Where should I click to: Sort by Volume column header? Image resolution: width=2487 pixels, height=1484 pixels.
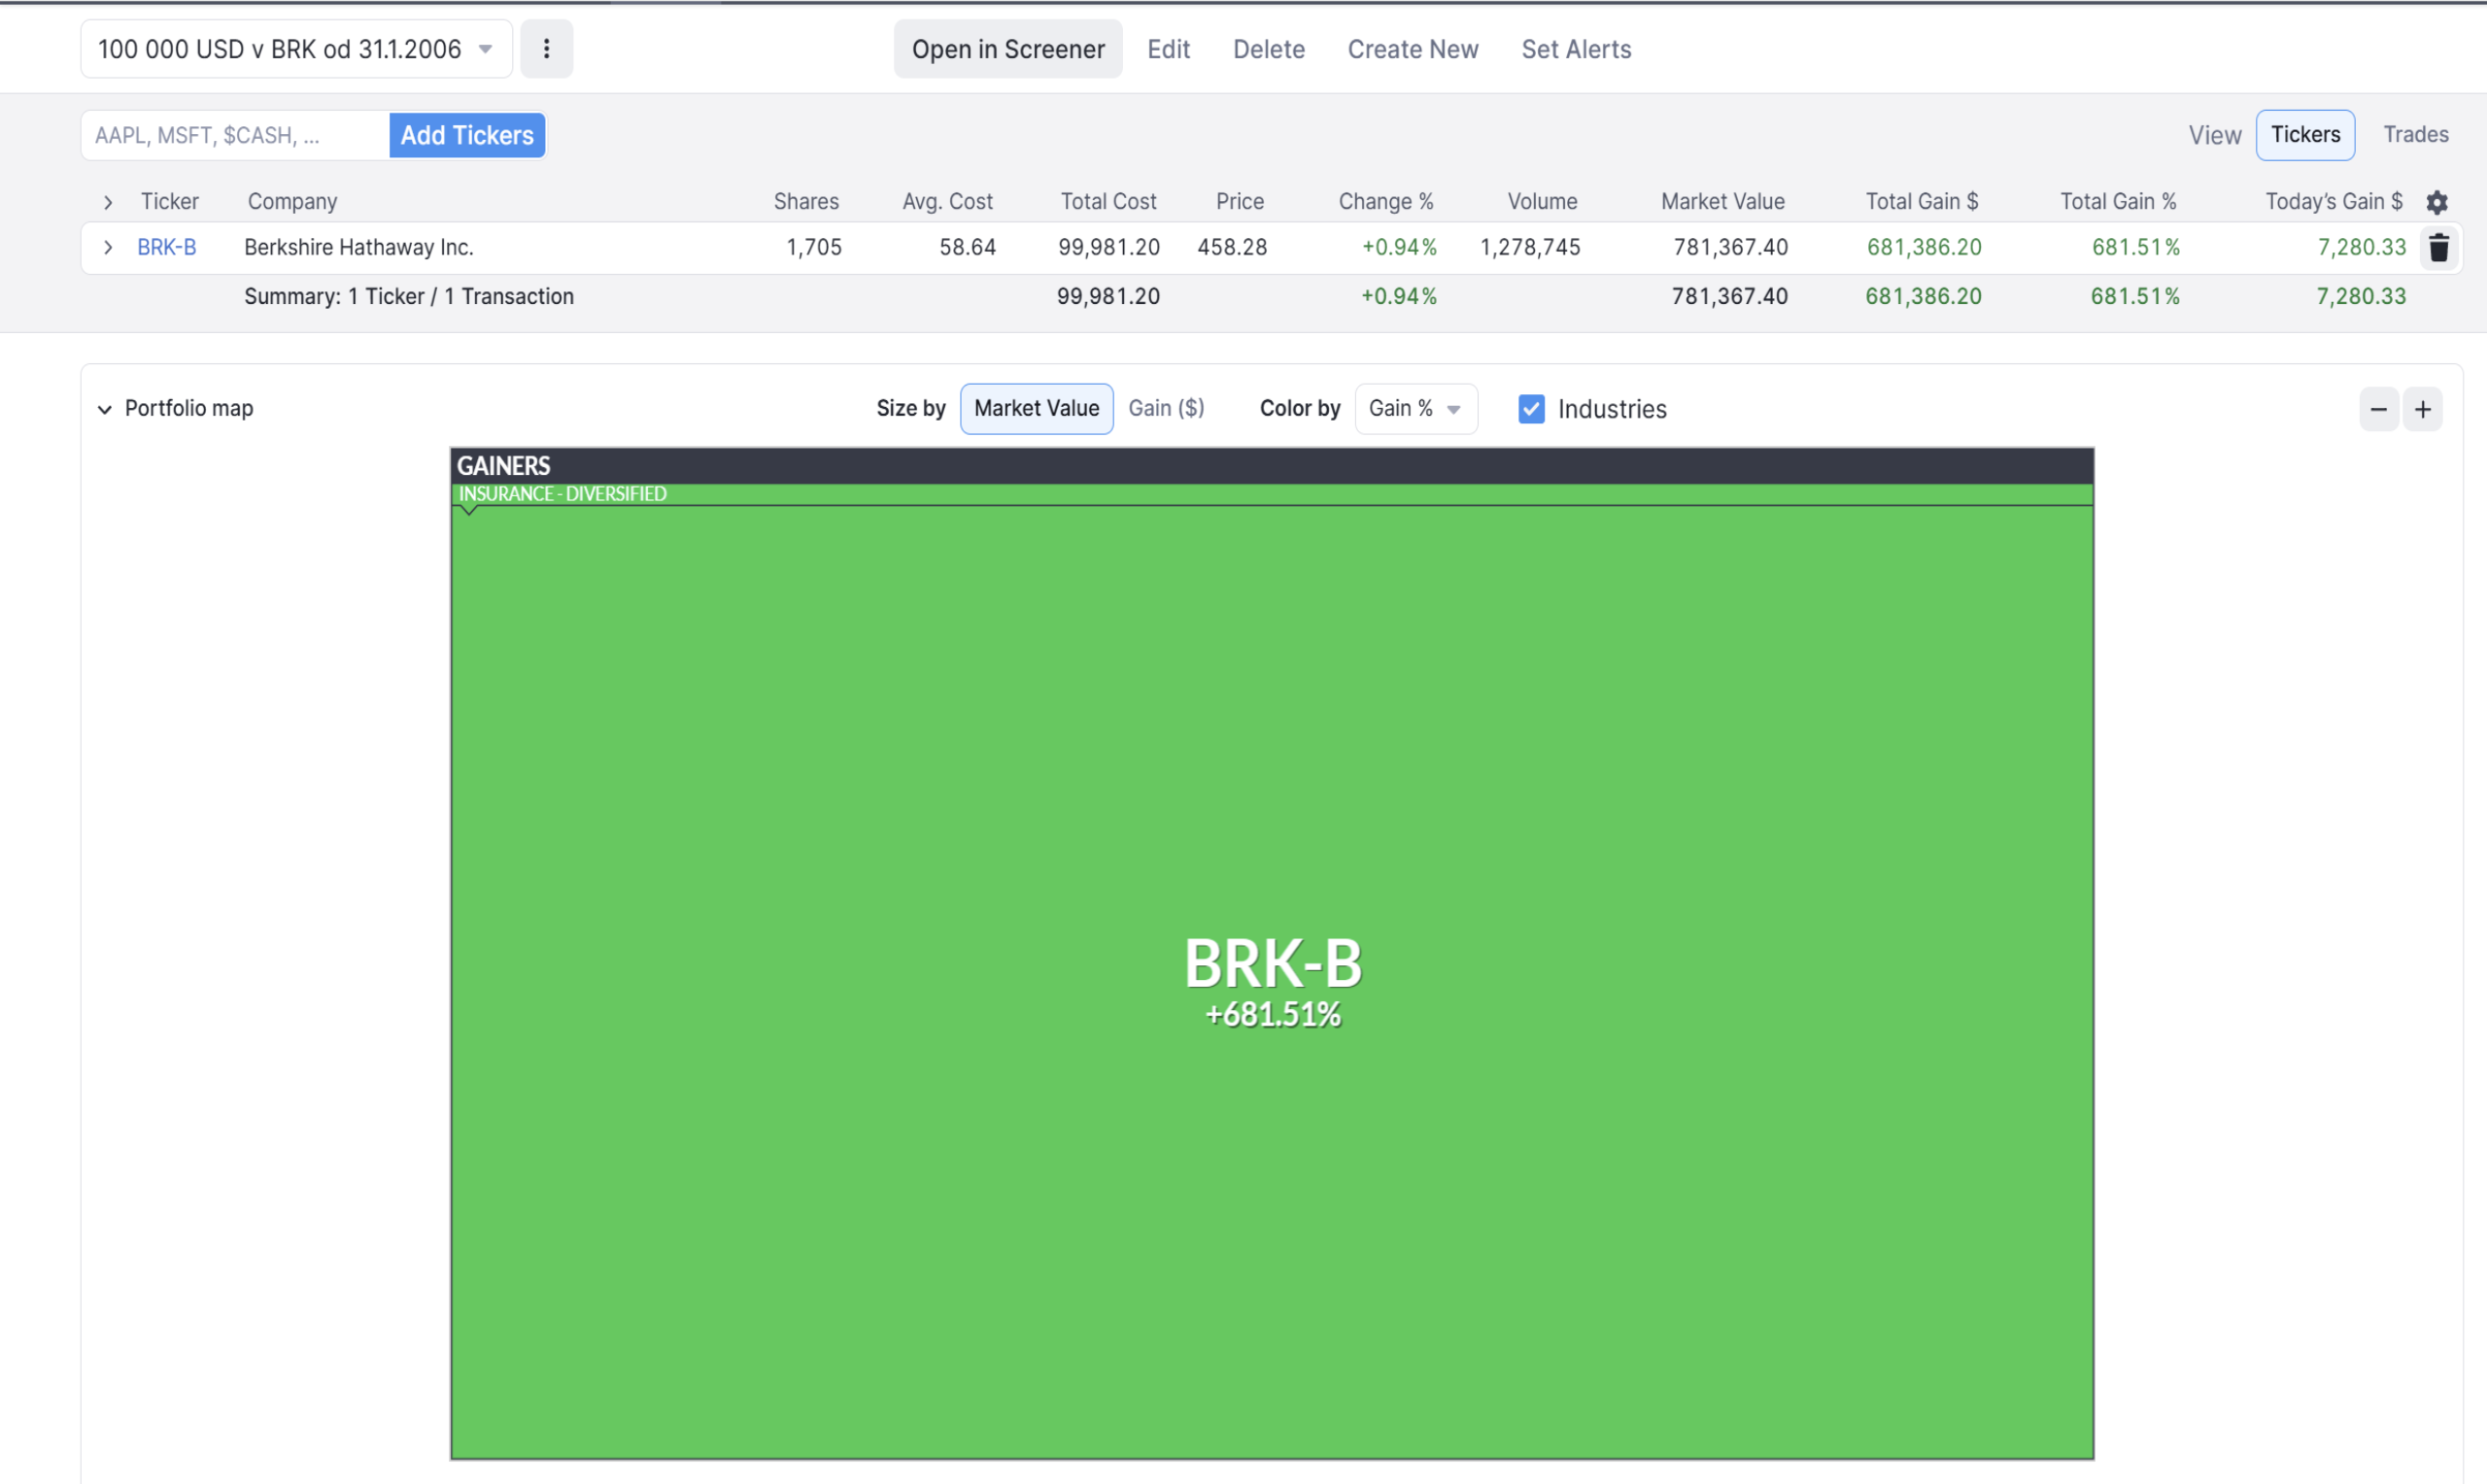click(1542, 201)
